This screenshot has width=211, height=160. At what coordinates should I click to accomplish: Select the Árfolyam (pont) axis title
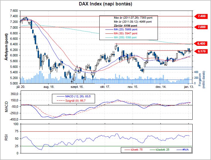point(5,46)
